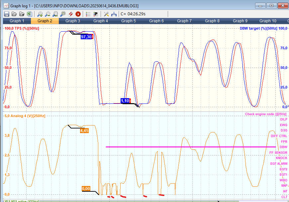Select the Graph 10 tab
The width and height of the screenshot is (289, 202).
click(268, 21)
